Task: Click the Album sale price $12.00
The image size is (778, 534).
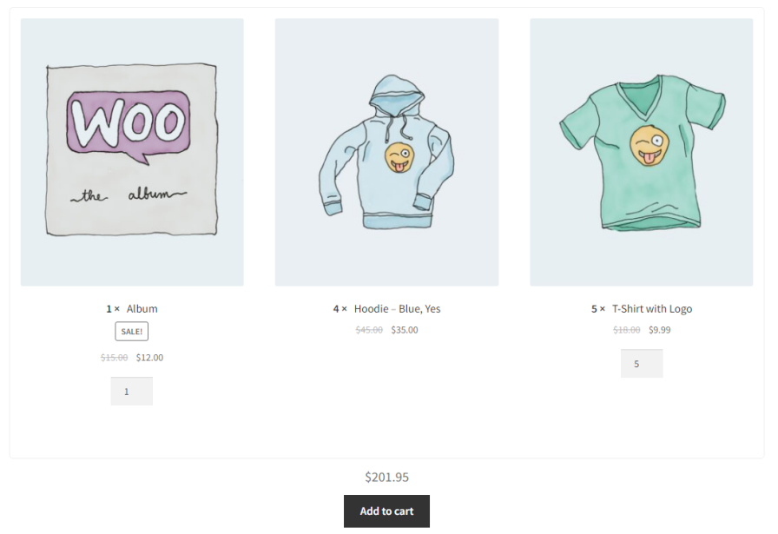Action: [150, 358]
